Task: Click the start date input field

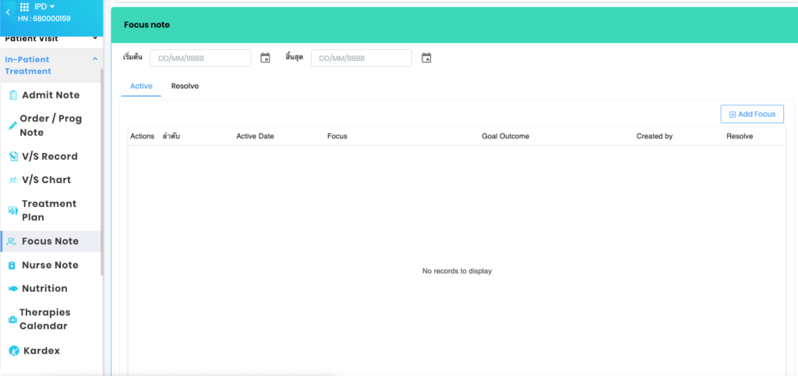Action: (200, 58)
